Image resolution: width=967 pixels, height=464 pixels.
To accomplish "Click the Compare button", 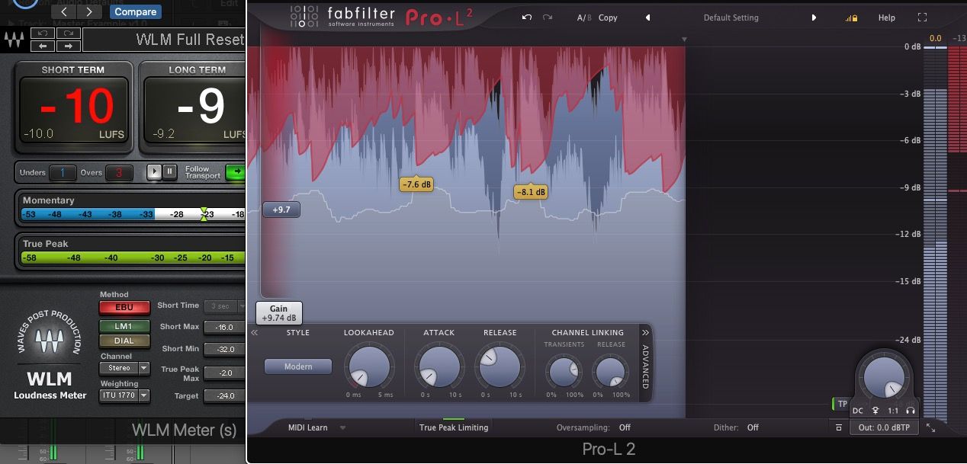I will pos(134,11).
